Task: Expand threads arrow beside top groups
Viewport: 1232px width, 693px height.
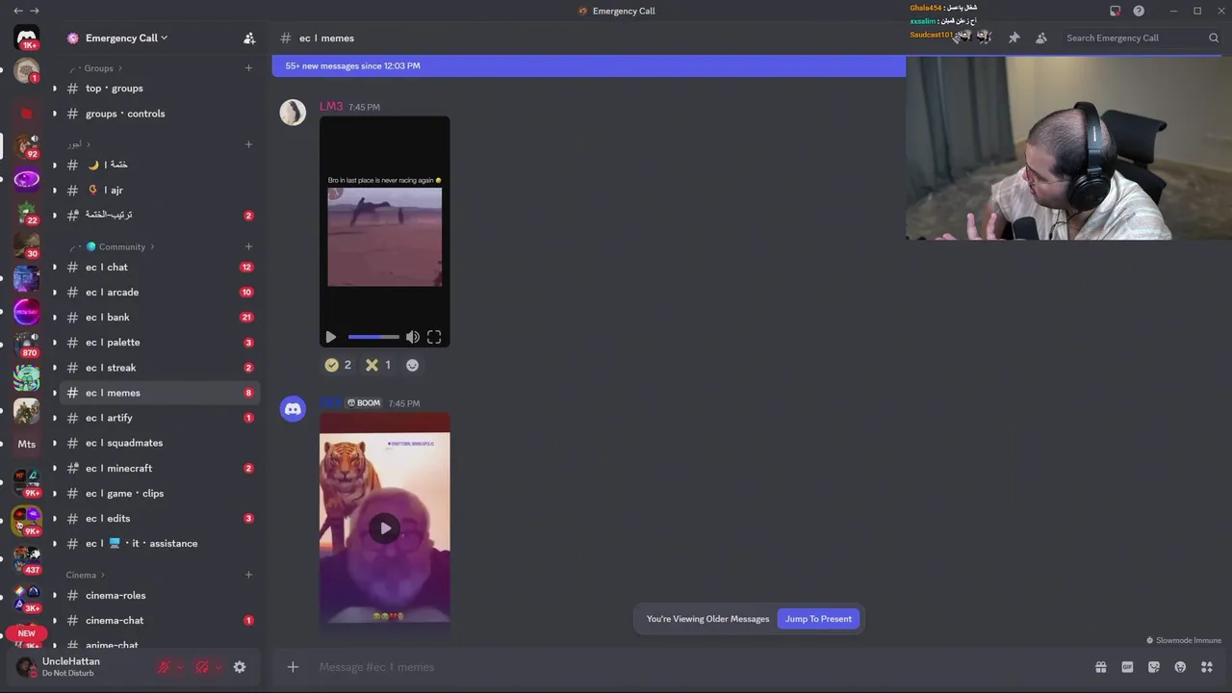Action: pos(54,88)
